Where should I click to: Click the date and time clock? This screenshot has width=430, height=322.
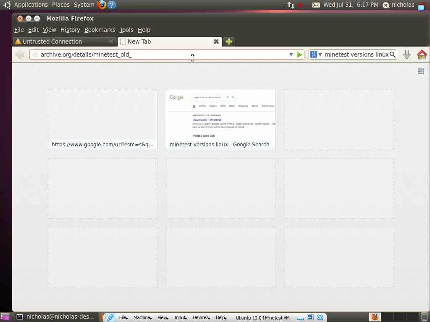pos(351,5)
